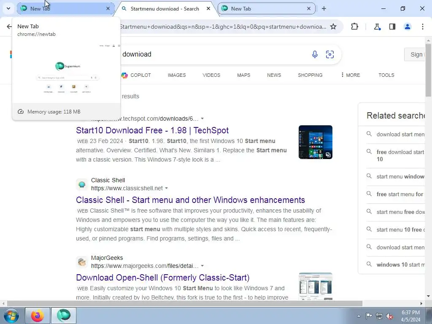Close the Startmenu download search tab

coord(208,8)
